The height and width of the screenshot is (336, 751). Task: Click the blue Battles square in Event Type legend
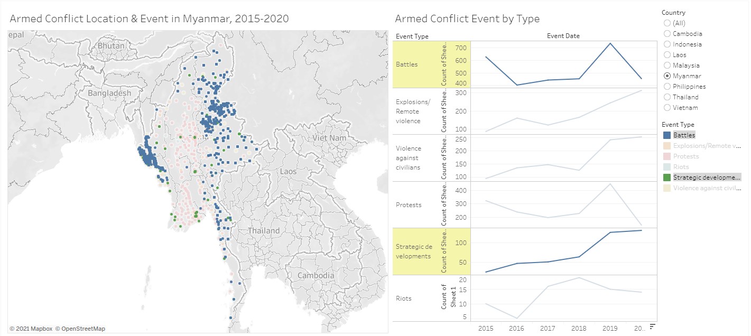[x=667, y=135]
